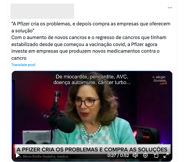Click the subtitle 'De miocardite, pericardite, AVC'

click(92, 77)
